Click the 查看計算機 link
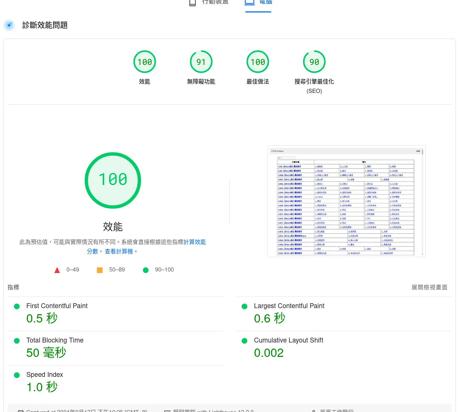472x412 pixels. point(118,251)
